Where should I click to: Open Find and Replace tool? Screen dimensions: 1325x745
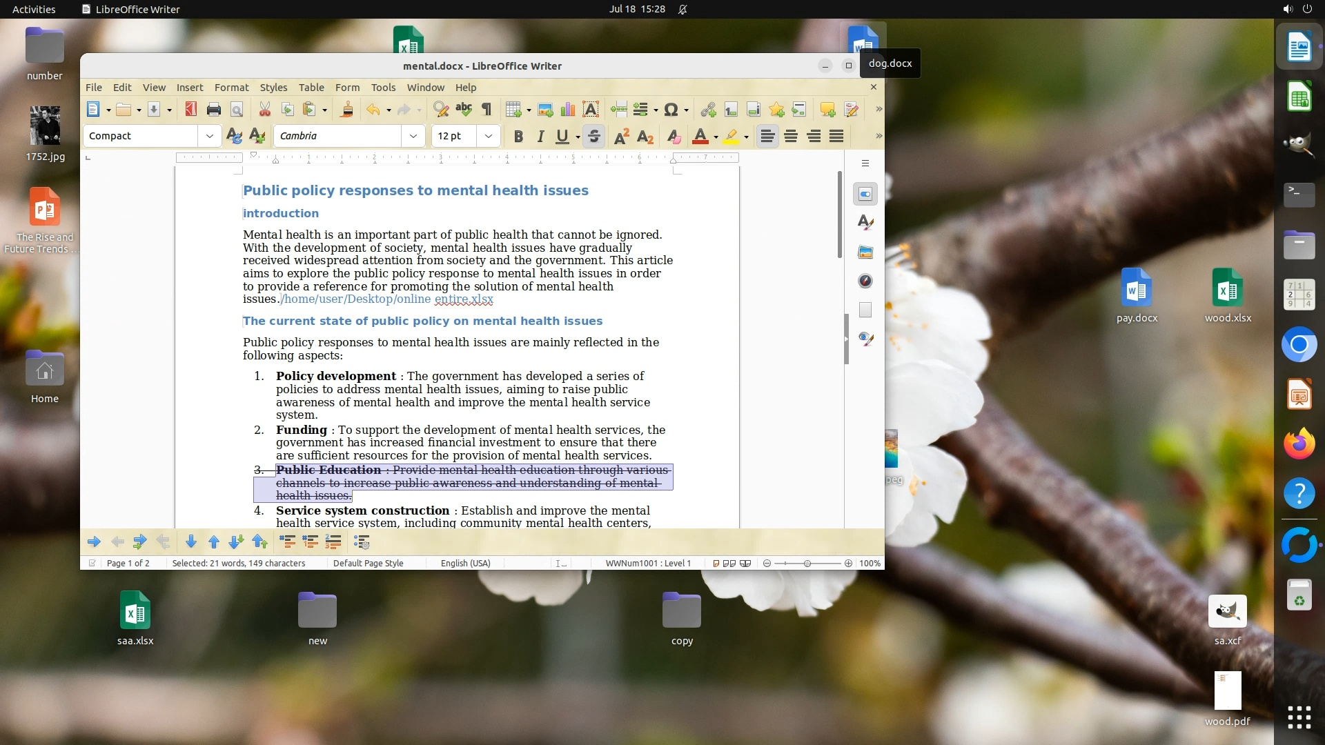(x=440, y=110)
